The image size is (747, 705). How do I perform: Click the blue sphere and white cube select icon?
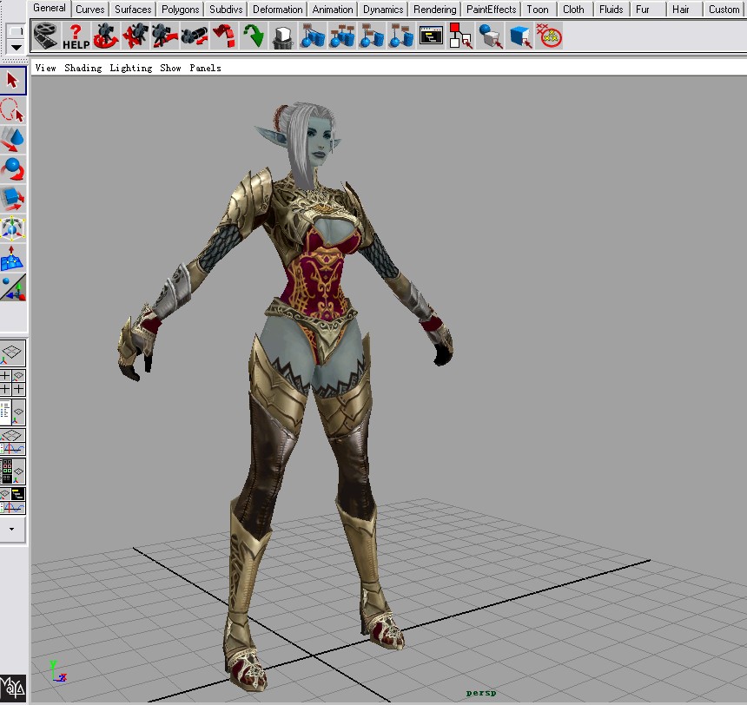click(490, 36)
